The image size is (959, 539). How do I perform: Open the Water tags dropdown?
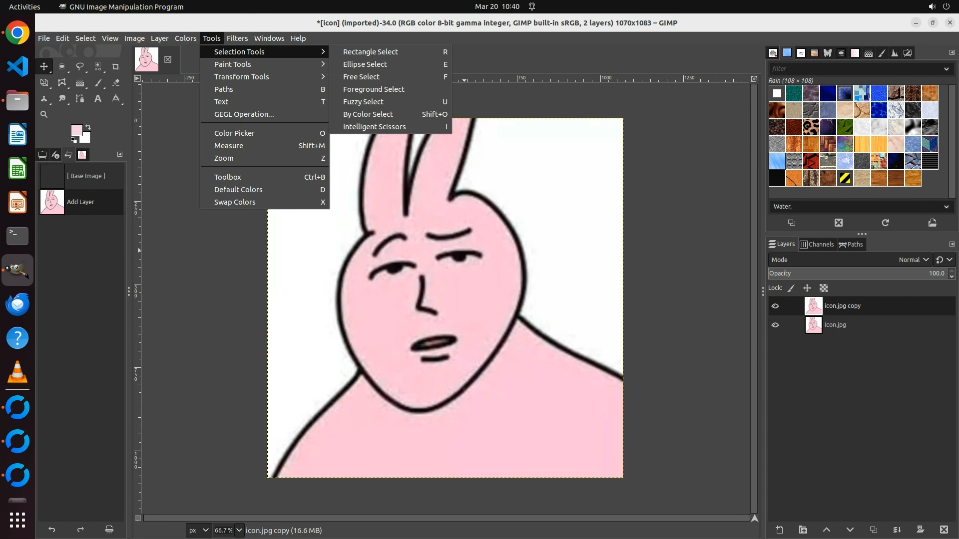click(x=946, y=207)
